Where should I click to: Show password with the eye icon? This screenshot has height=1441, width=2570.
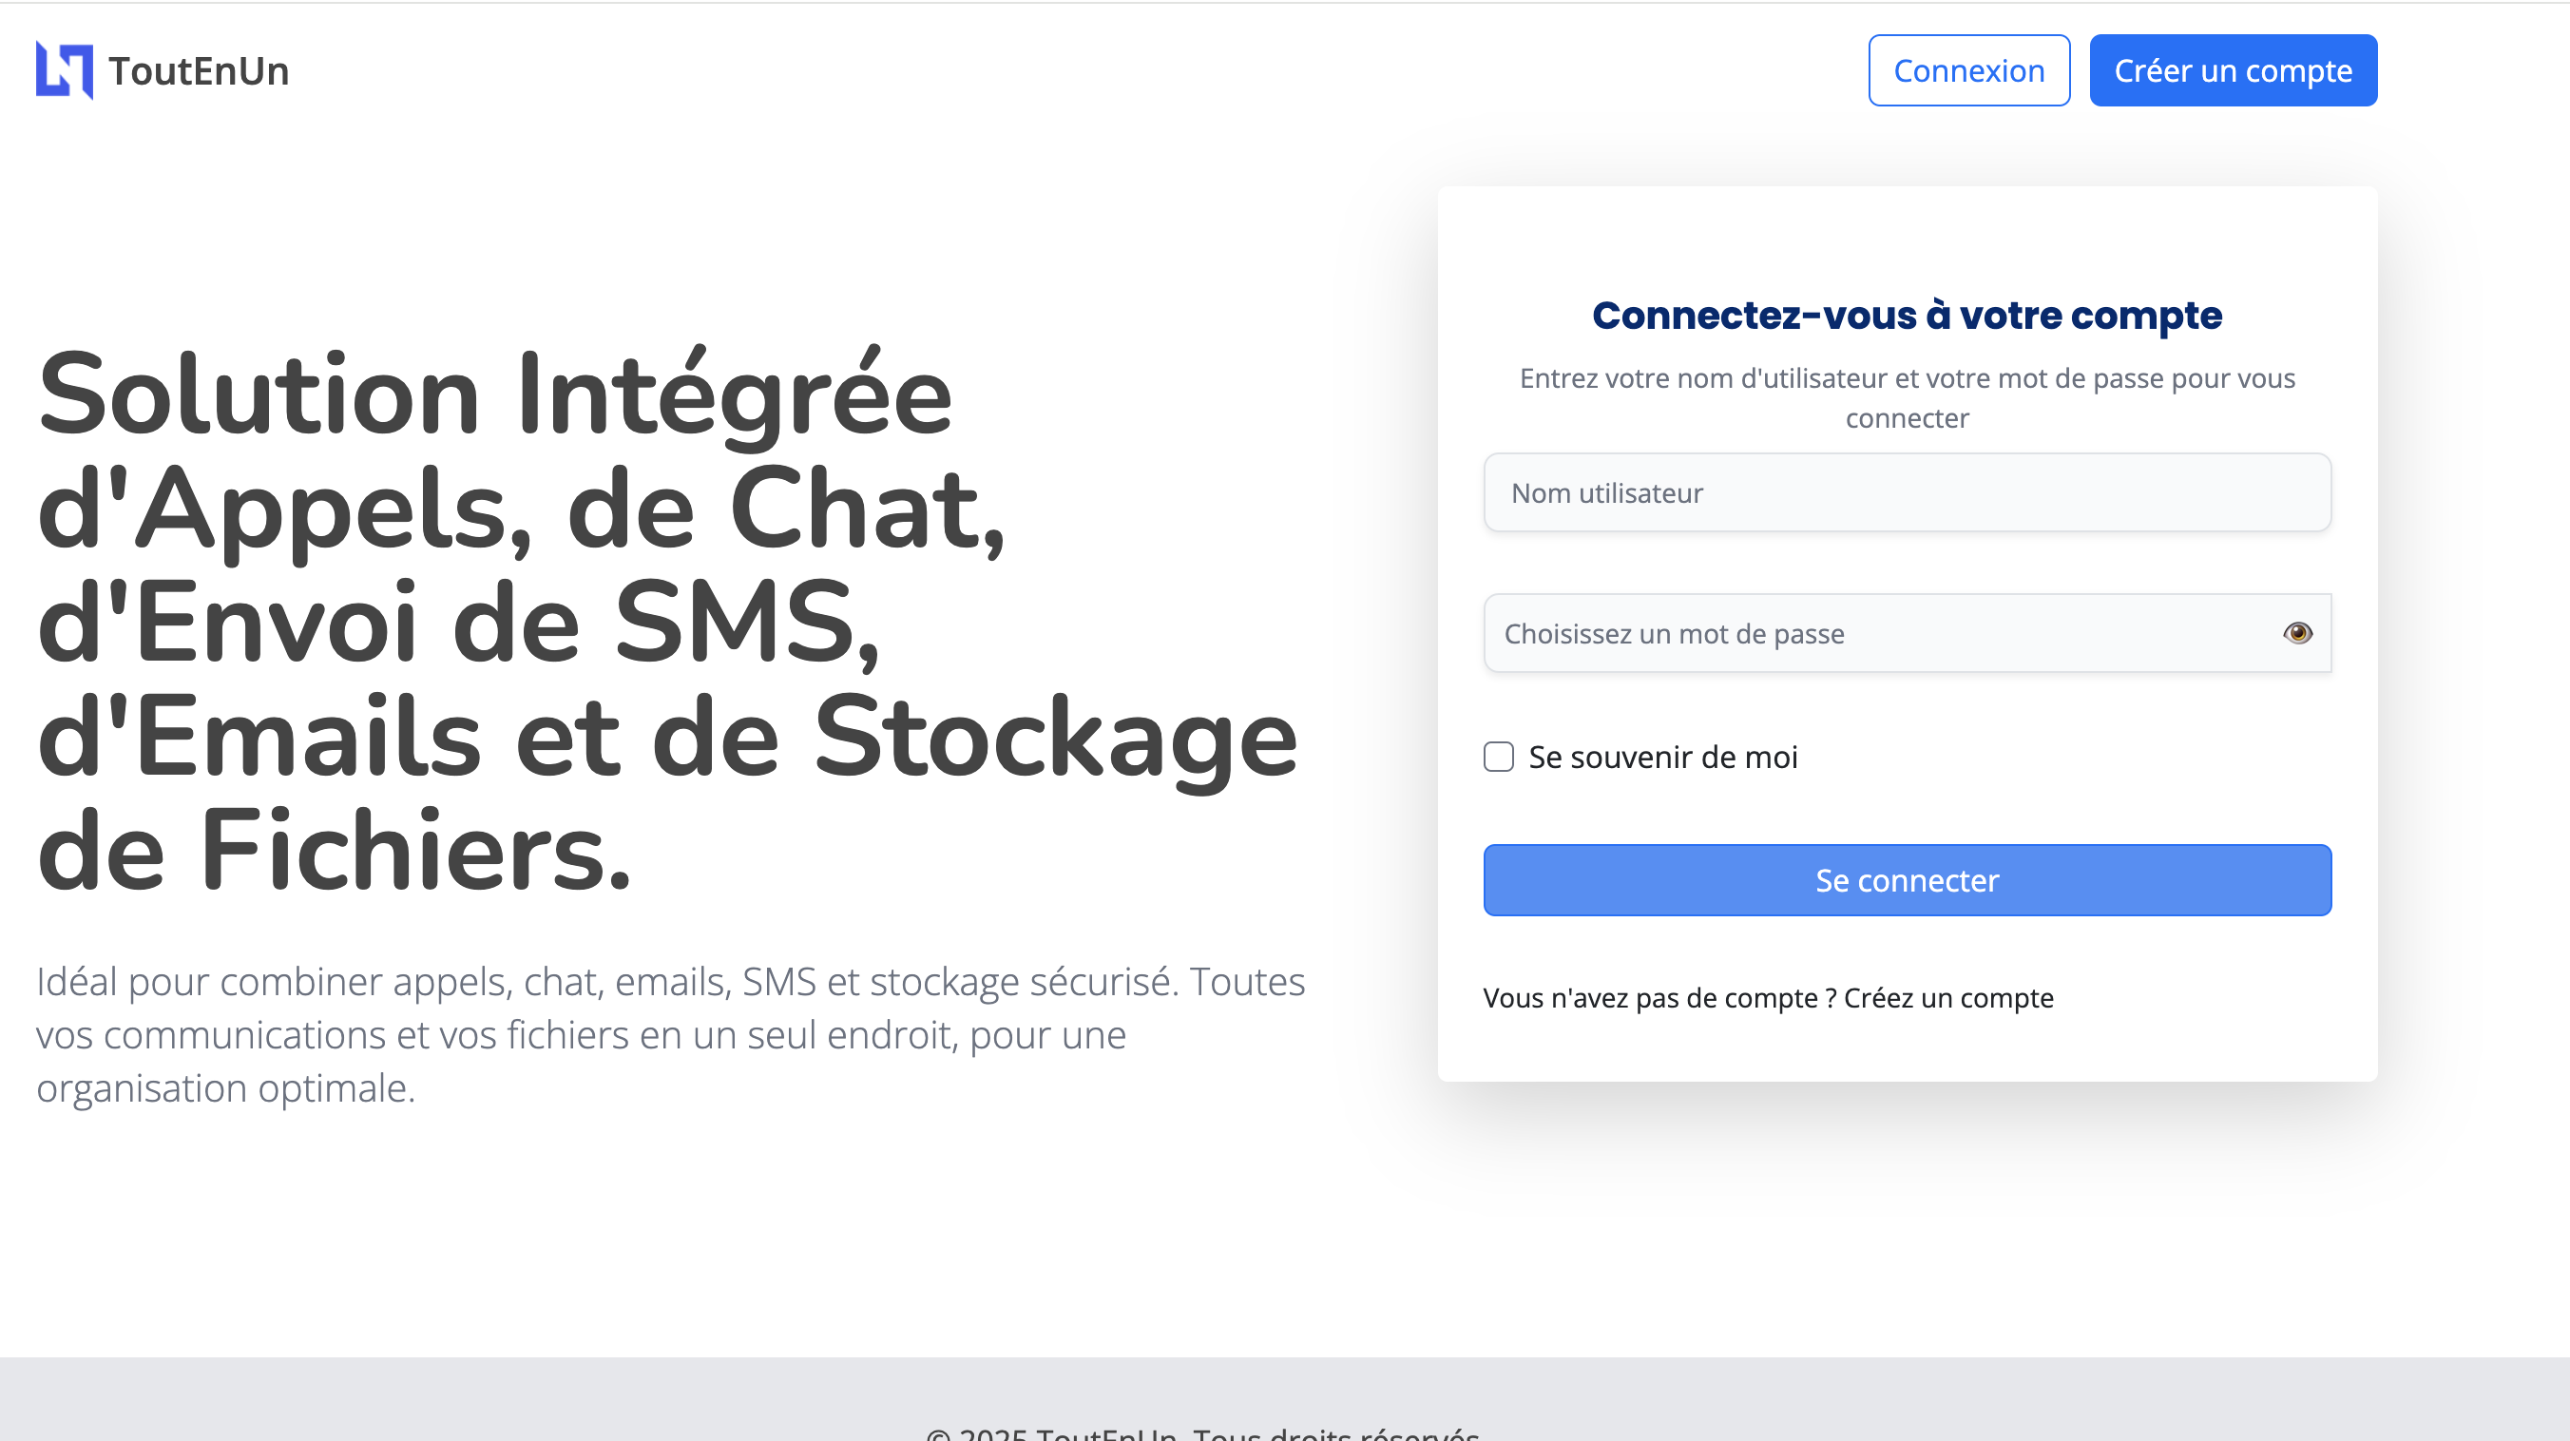pyautogui.click(x=2296, y=634)
